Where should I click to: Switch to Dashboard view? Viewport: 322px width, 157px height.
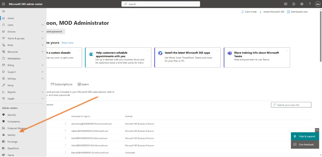click(x=297, y=12)
